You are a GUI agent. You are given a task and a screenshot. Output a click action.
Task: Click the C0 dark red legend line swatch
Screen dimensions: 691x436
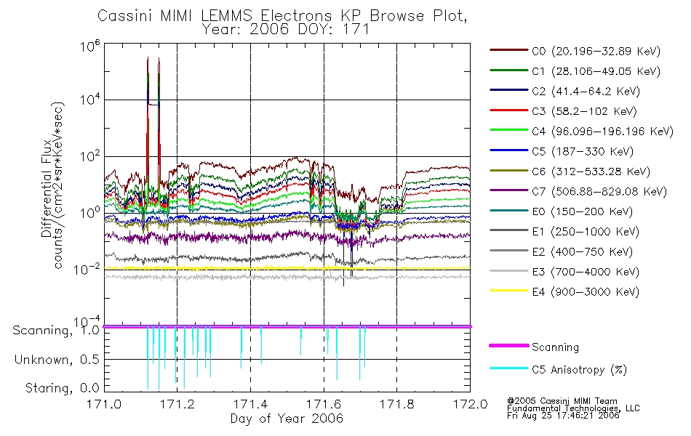508,50
